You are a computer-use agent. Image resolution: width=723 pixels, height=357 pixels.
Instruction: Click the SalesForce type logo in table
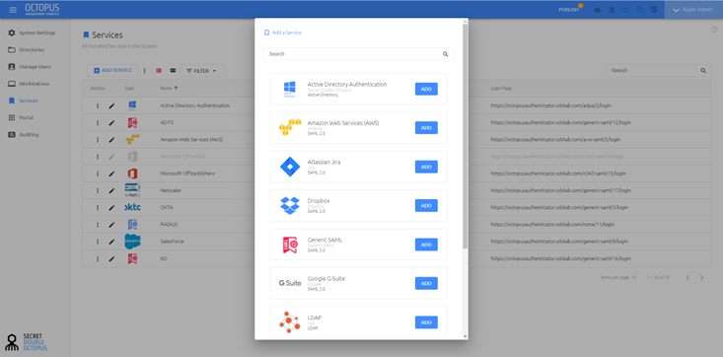[133, 242]
